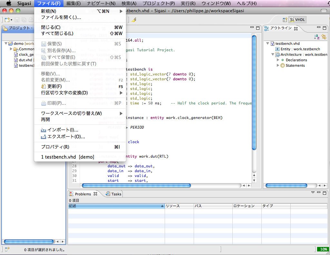Screen dimensions: 330x255
Task: Collapse Architecture node in outline
Action: click(273, 54)
